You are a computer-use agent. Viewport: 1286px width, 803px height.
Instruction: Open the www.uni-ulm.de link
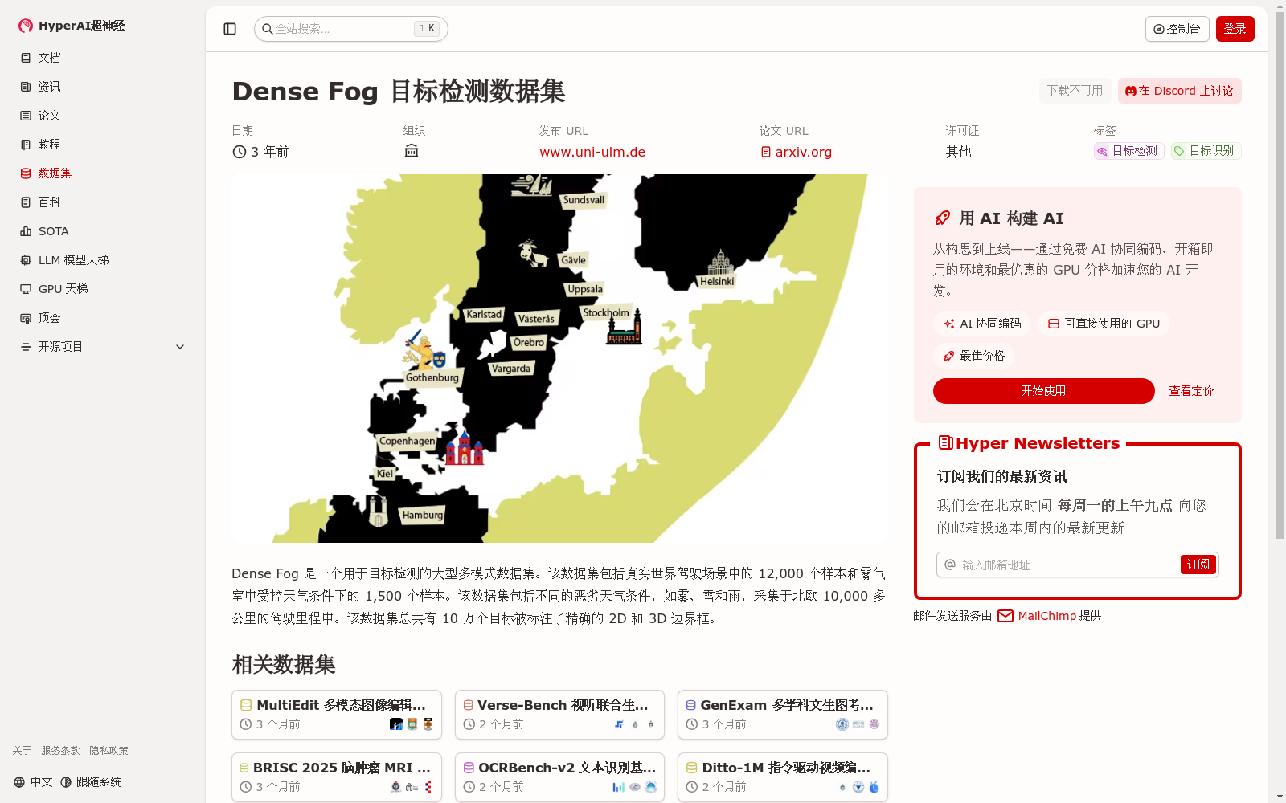pyautogui.click(x=592, y=152)
